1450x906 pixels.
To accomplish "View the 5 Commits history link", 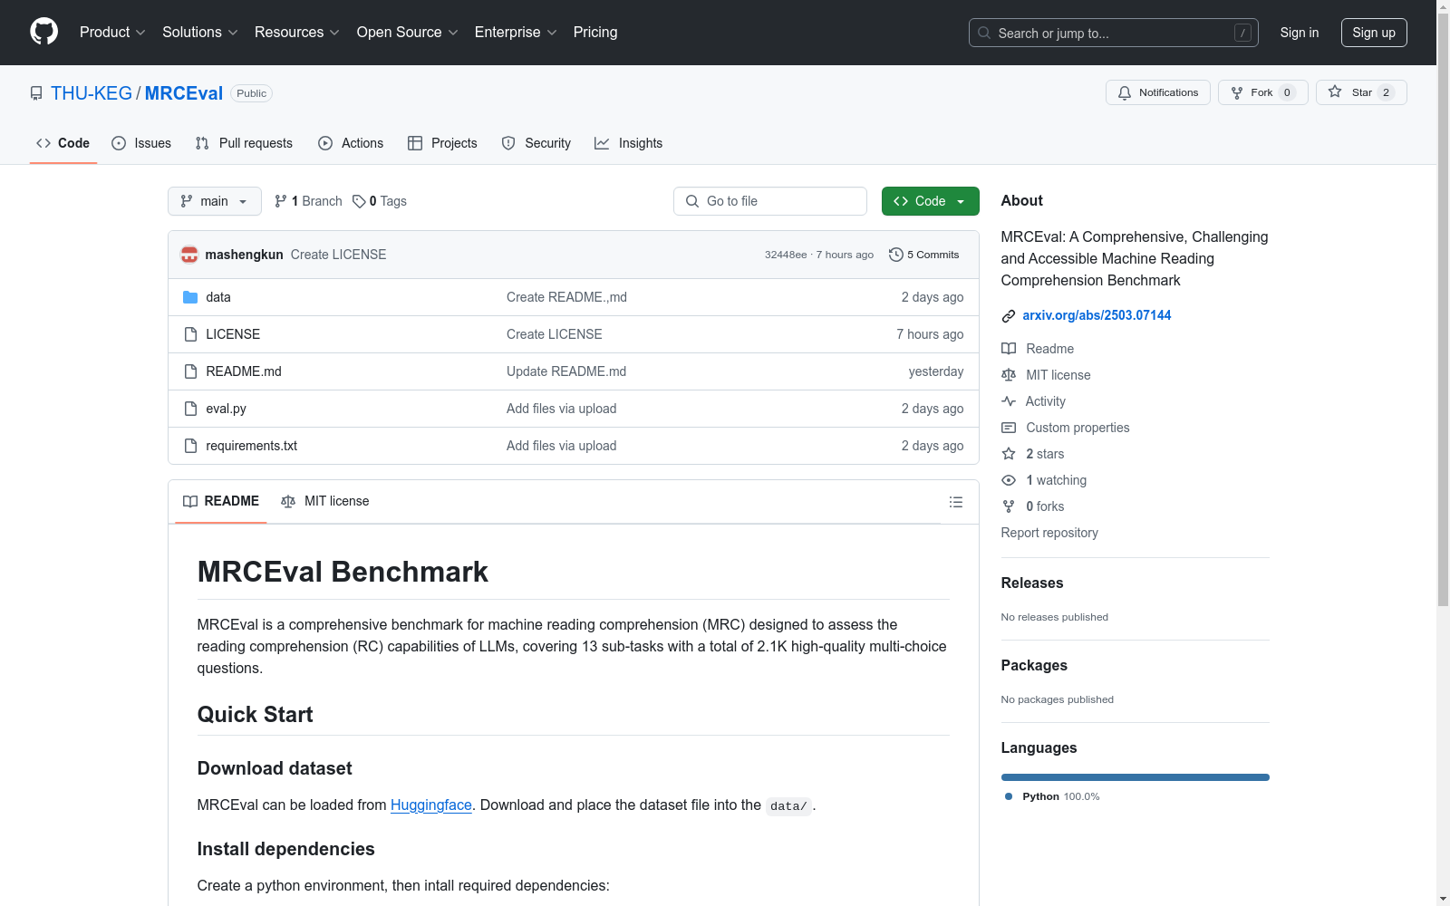I will pyautogui.click(x=924, y=255).
